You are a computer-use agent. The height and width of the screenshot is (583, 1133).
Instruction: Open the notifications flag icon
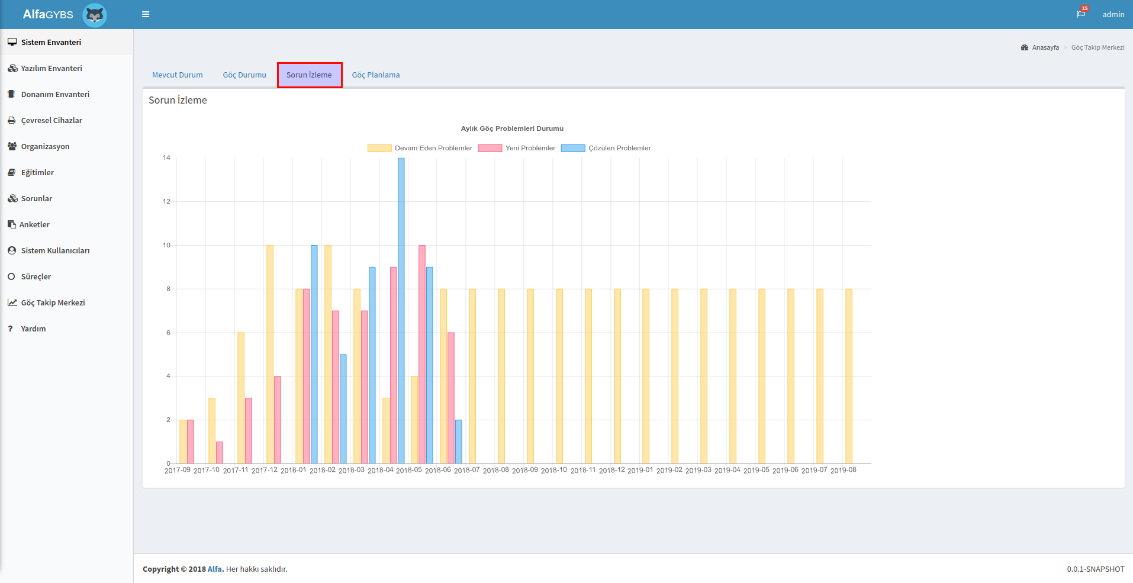(x=1081, y=14)
